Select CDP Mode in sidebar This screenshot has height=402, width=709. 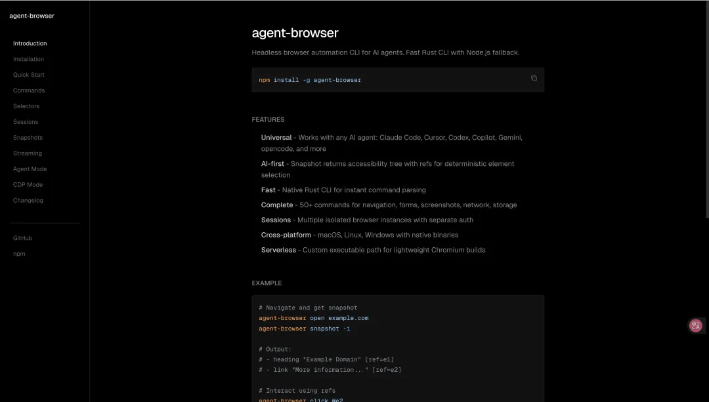point(28,185)
